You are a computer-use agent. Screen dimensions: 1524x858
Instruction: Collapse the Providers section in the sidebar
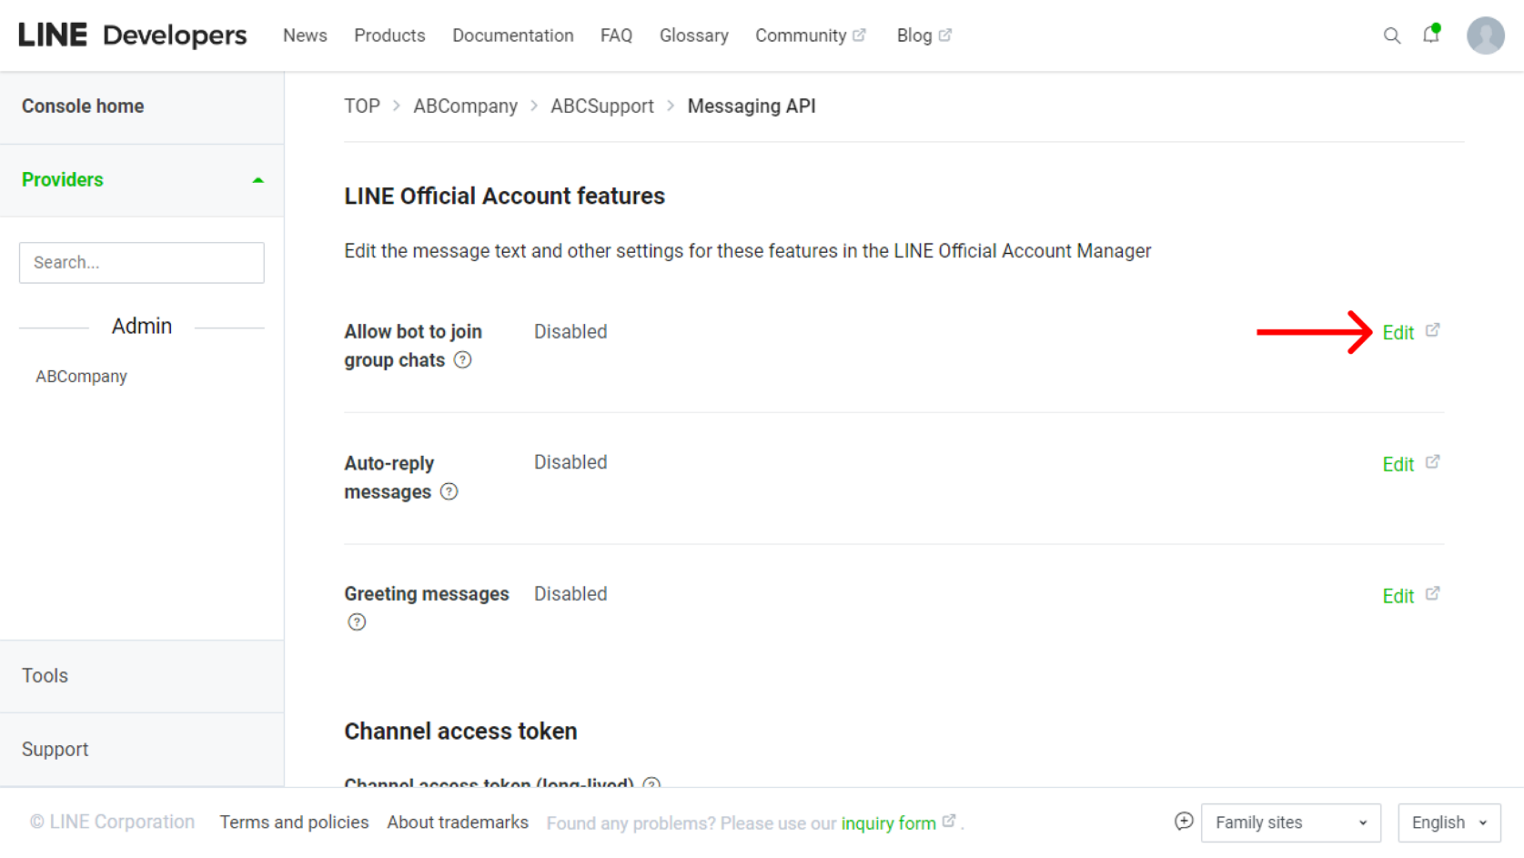(257, 179)
